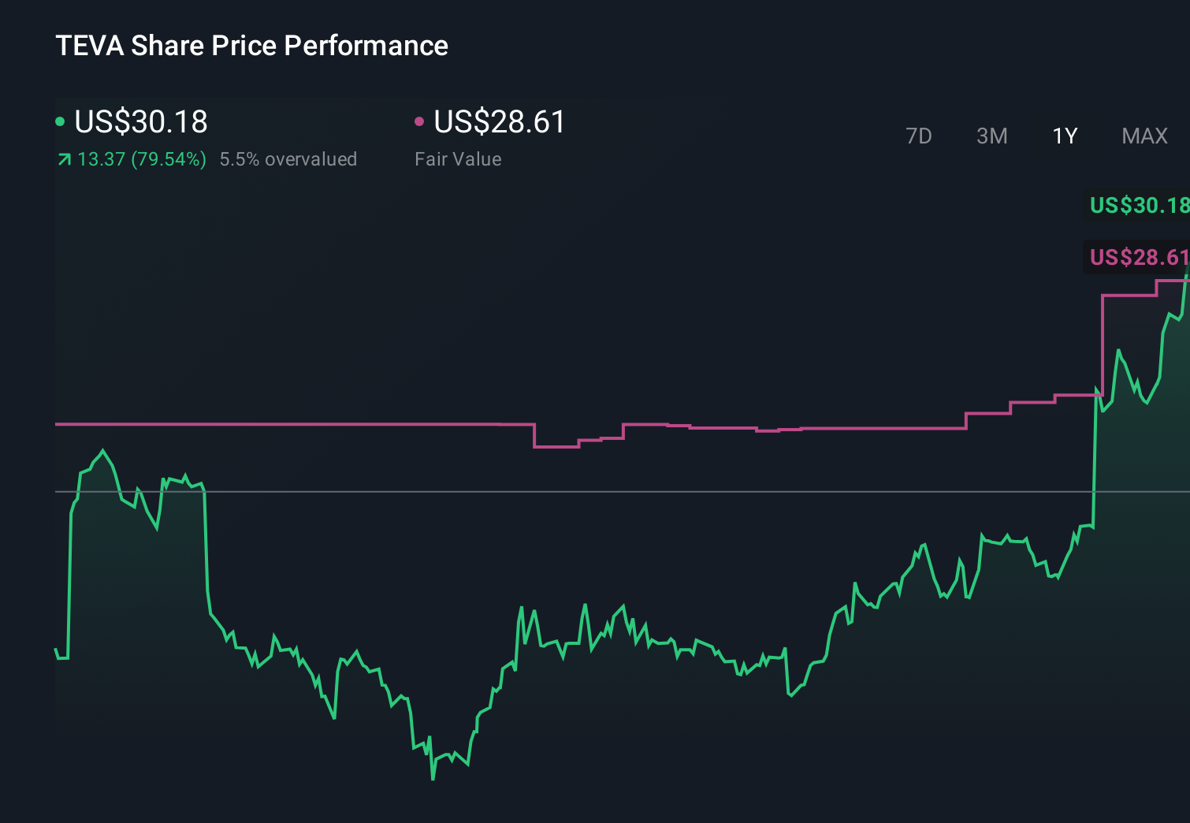
Task: Select the 3M time range
Action: (991, 136)
